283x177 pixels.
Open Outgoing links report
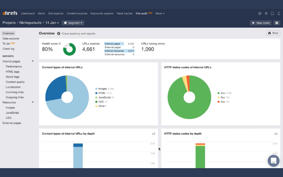pos(15,97)
